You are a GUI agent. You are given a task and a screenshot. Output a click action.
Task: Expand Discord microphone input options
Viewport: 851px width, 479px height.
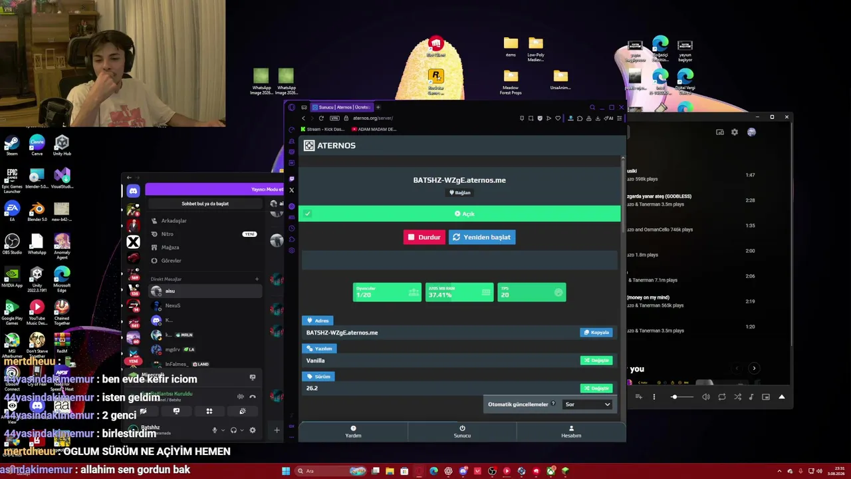pos(223,430)
